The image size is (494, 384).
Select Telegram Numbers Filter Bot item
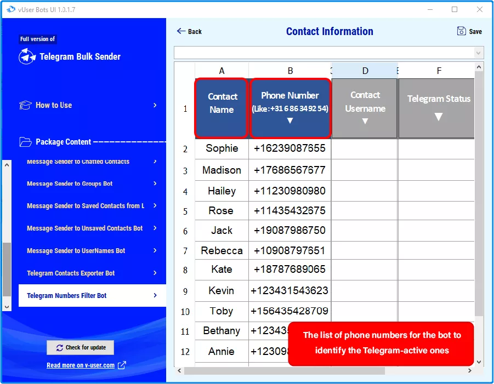92,295
